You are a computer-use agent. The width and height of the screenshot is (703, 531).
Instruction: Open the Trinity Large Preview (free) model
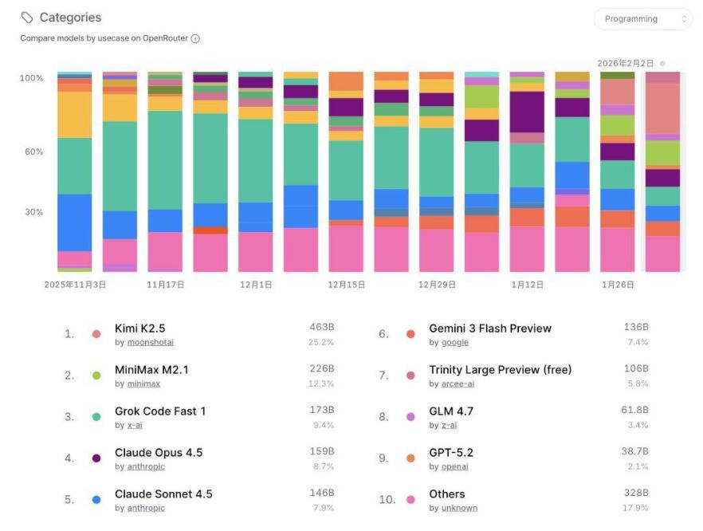pos(500,370)
